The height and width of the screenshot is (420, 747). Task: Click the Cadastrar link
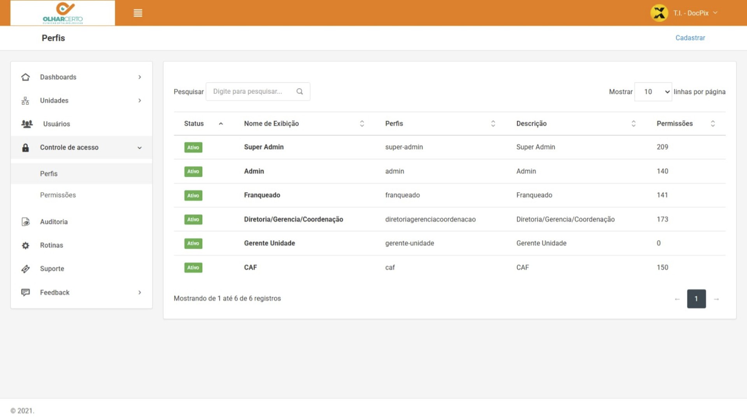[690, 38]
